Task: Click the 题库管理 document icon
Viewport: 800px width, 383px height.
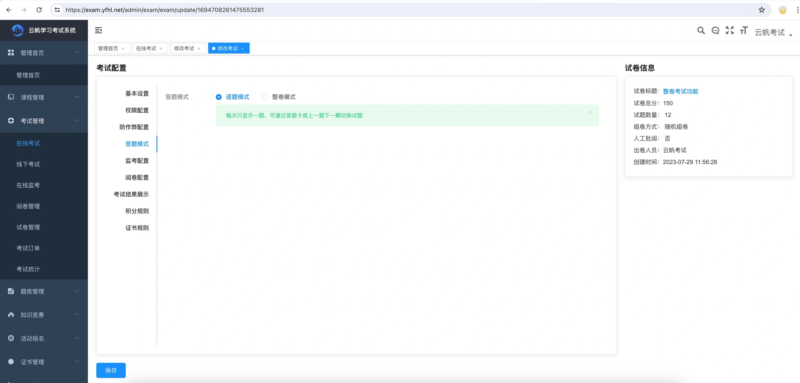Action: [11, 291]
